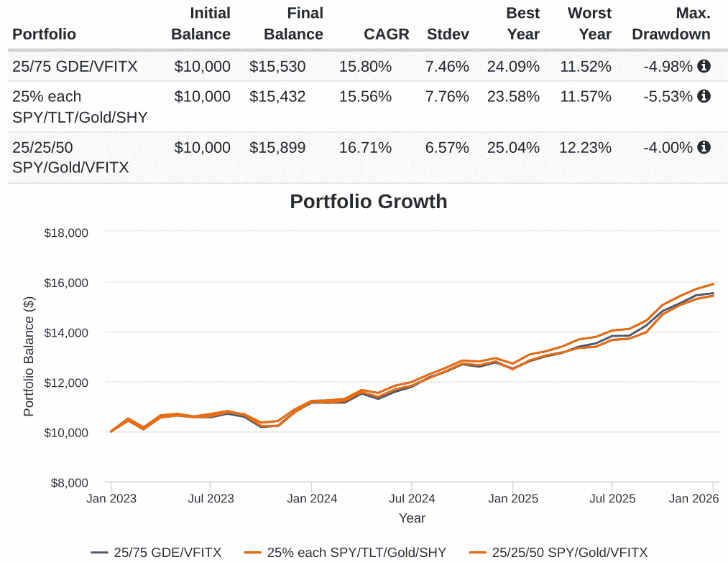Click the 16.71% CAGR value

365,148
